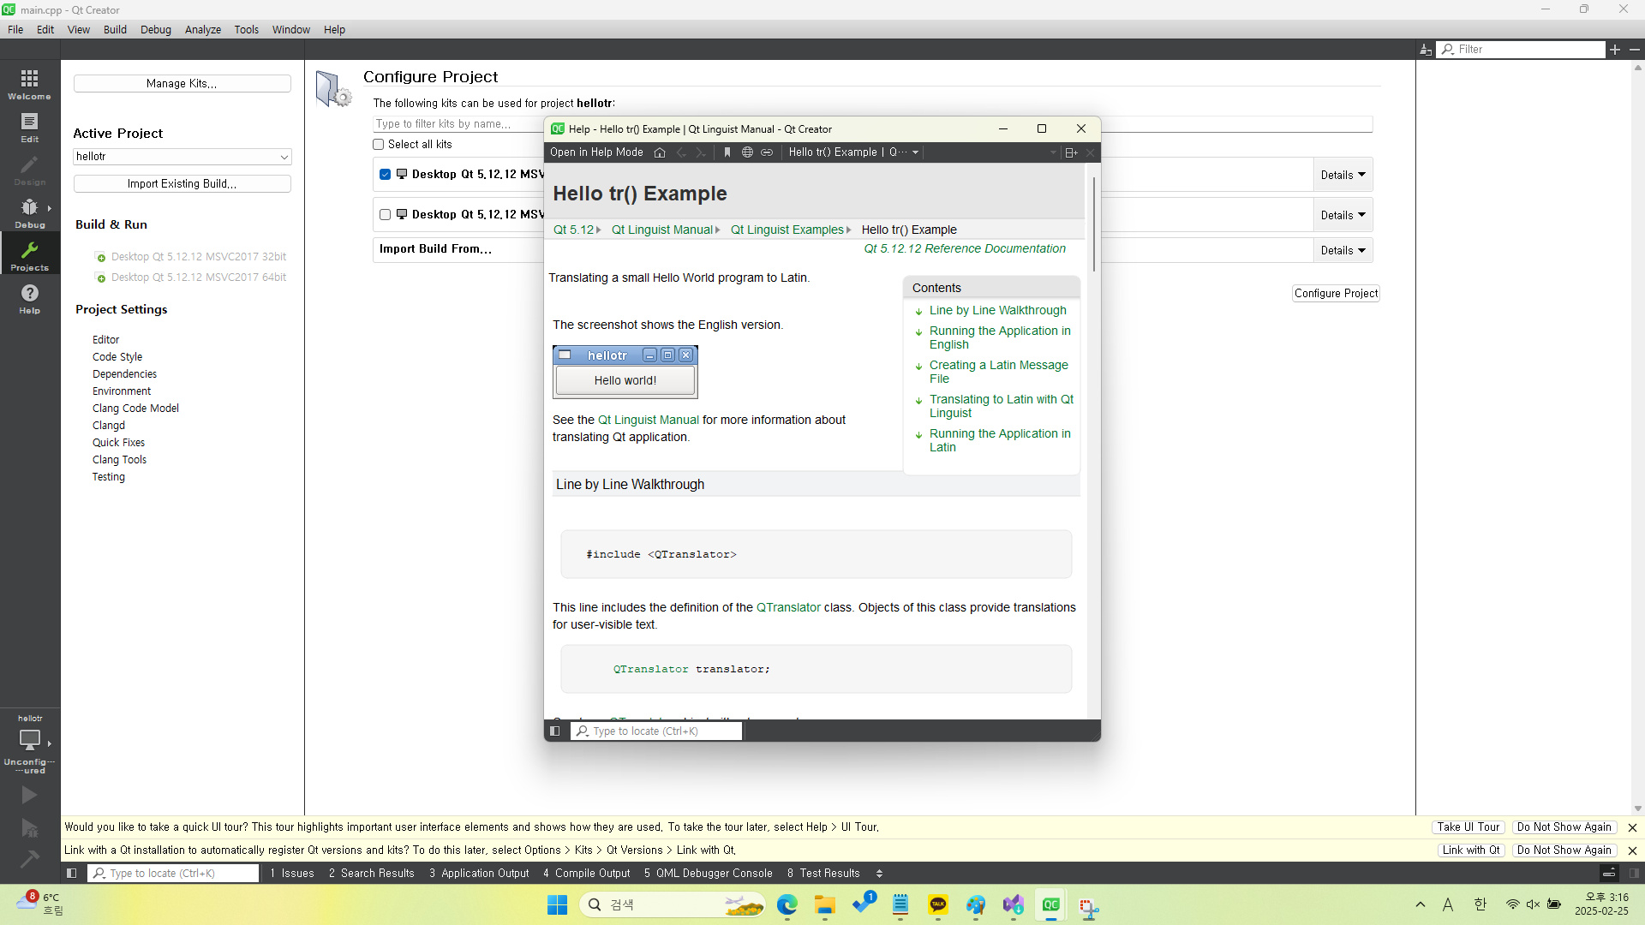This screenshot has height=925, width=1645.
Task: Check the second Desktop Qt 5.12.12 kit
Action: 386,215
